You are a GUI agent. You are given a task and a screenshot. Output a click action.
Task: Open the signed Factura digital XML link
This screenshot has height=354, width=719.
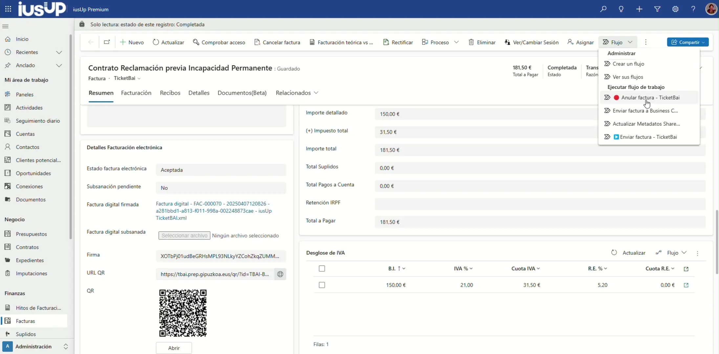click(x=213, y=211)
